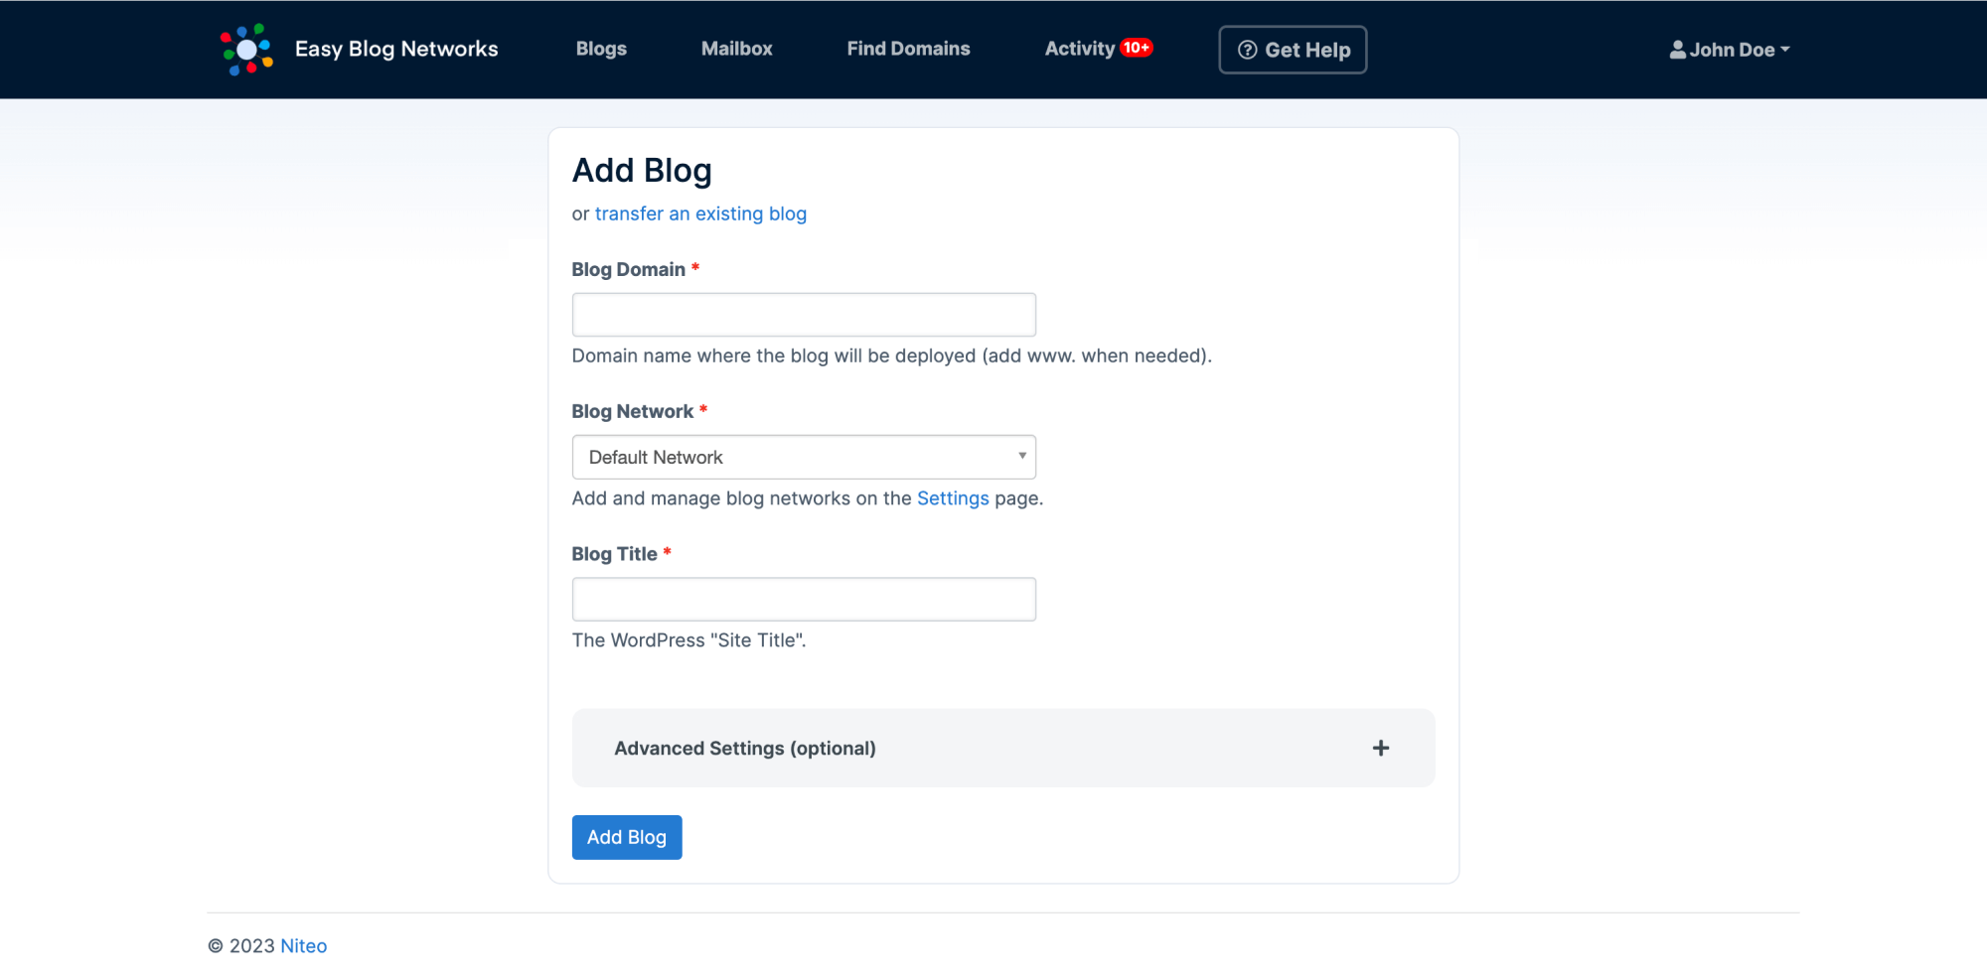This screenshot has height=979, width=1987.
Task: Open the John Doe user dropdown
Action: click(x=1730, y=50)
